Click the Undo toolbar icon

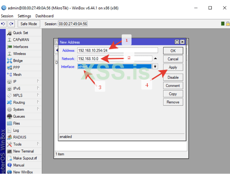point(3,24)
